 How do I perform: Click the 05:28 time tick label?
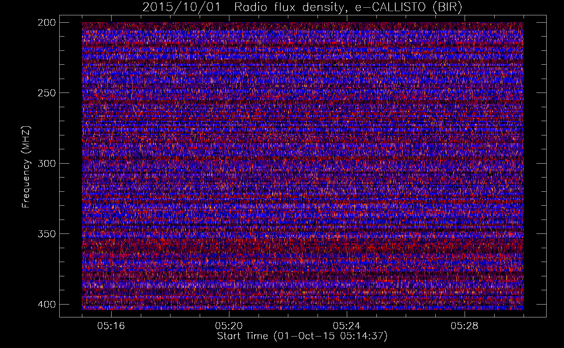click(465, 326)
